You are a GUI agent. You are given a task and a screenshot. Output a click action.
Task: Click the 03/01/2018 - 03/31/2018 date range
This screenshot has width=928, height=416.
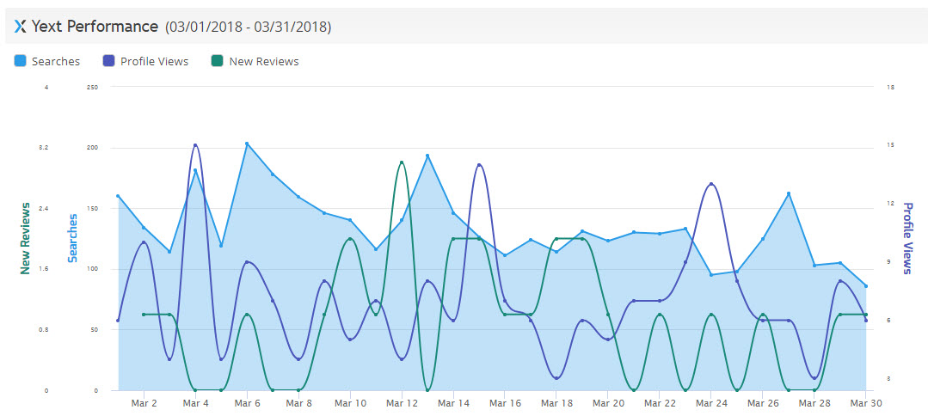249,28
